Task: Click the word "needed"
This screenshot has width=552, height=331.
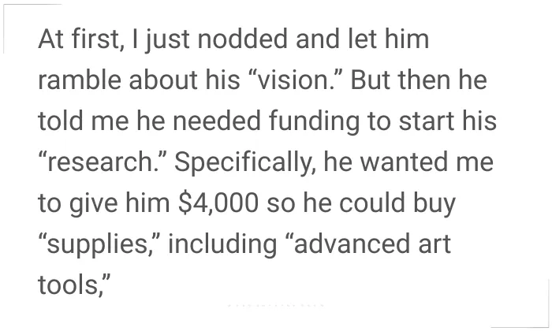Action: click(x=217, y=121)
